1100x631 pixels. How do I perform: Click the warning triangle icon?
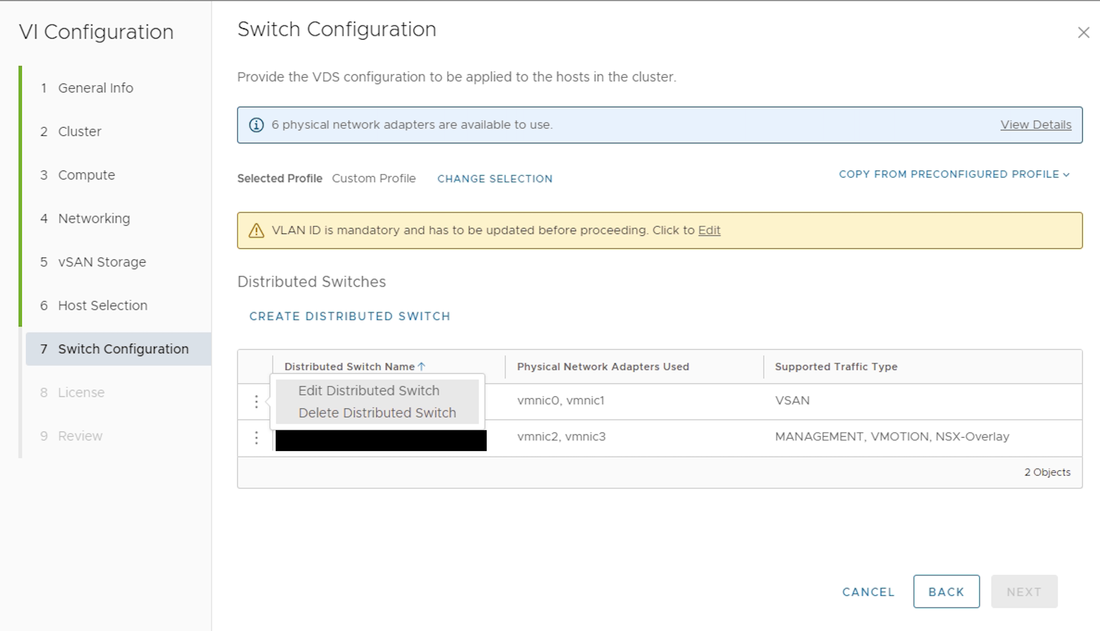pos(256,230)
